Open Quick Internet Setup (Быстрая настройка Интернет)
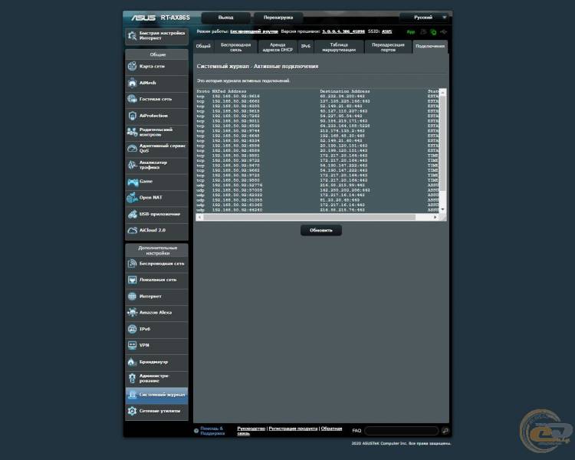The width and height of the screenshot is (575, 460). 156,36
